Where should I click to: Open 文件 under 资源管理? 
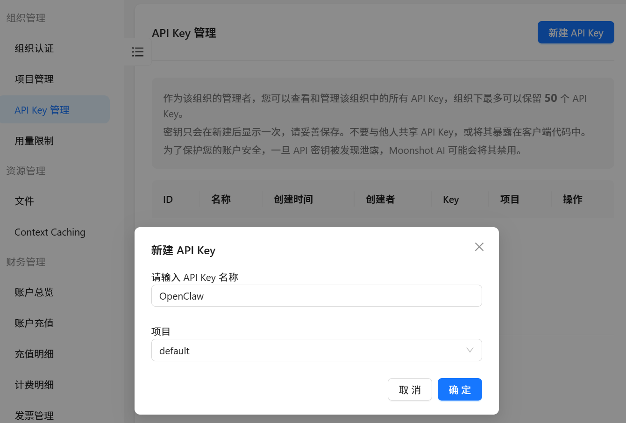click(x=24, y=201)
